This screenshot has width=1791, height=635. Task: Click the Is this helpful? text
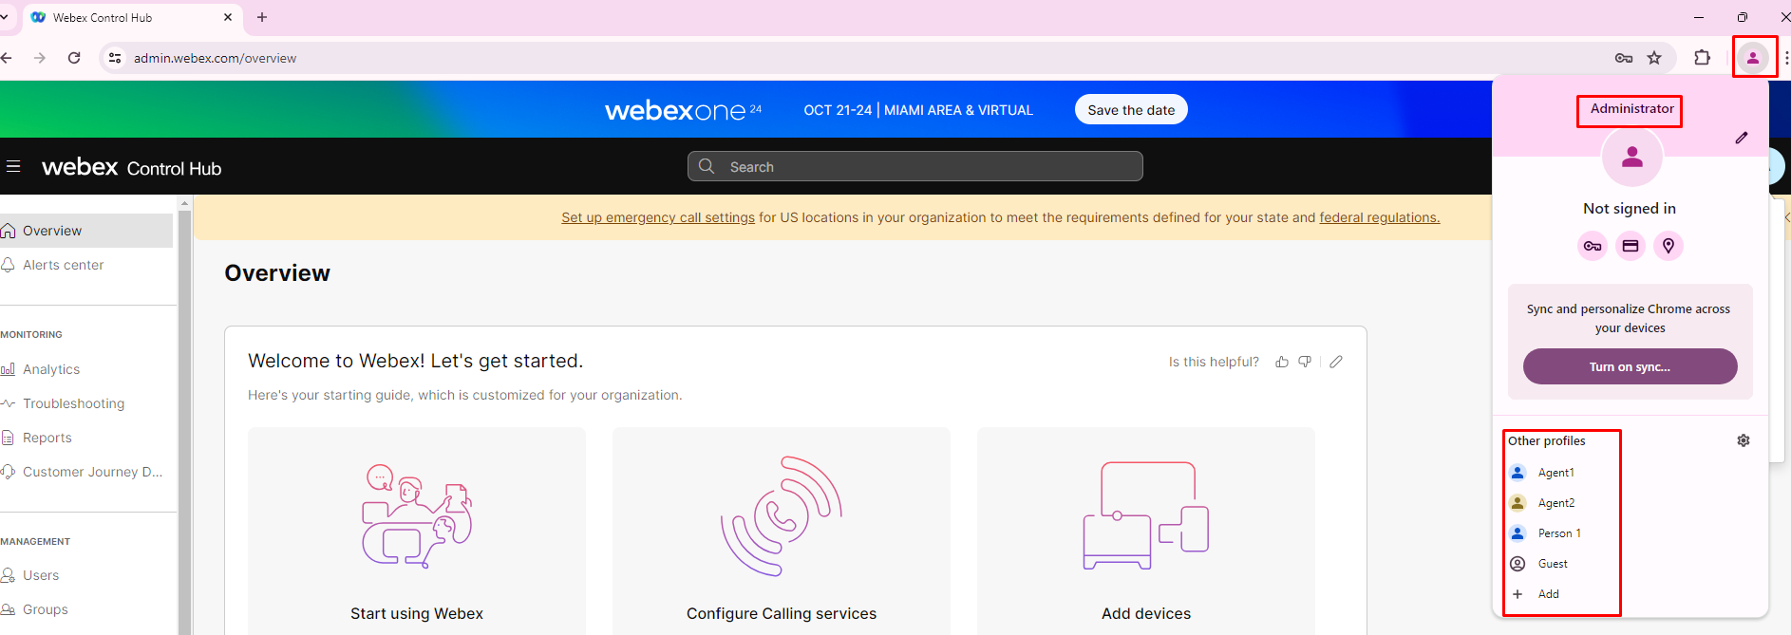tap(1214, 362)
